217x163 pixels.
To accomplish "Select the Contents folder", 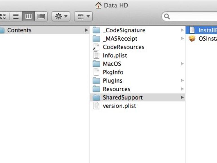I will 19,30.
